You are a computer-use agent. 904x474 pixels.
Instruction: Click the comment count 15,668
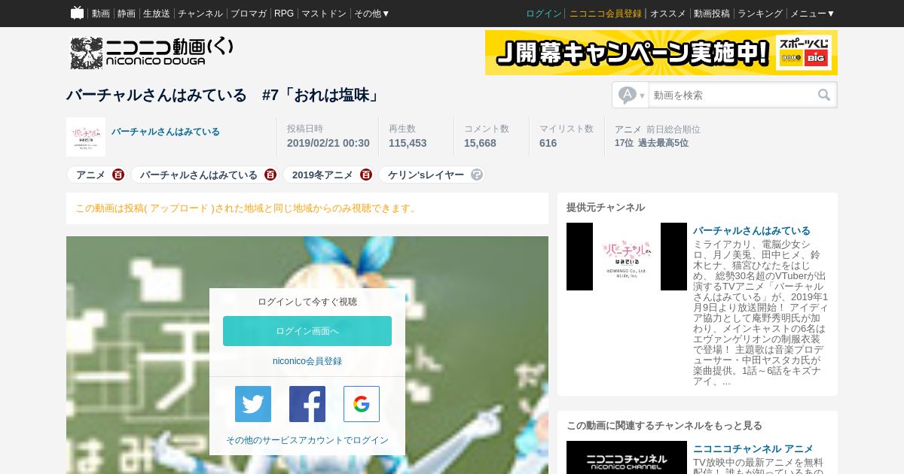(x=480, y=143)
